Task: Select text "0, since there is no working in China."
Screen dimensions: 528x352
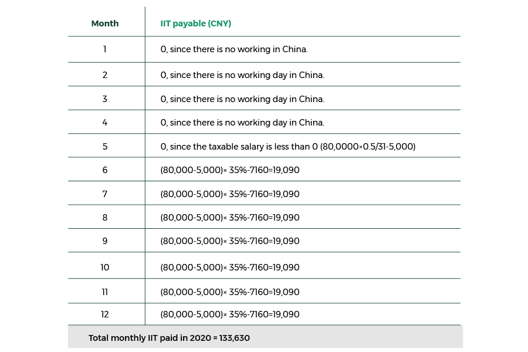Action: pos(233,49)
